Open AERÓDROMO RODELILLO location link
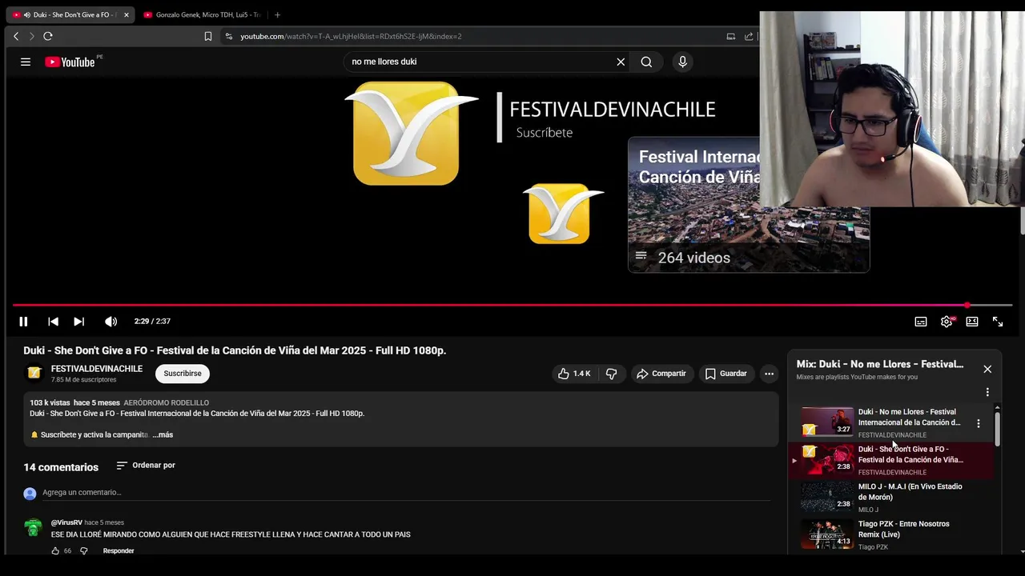Screen dimensions: 1025x576 166,403
